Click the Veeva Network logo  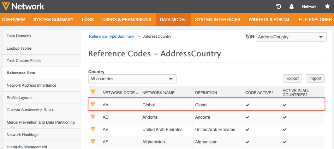coord(23,6)
